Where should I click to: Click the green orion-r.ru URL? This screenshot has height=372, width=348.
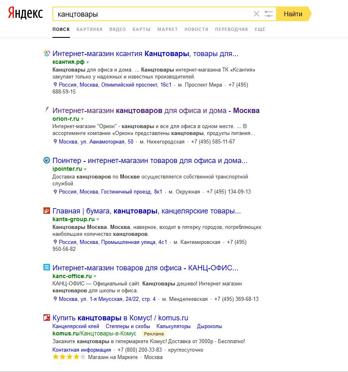66,119
